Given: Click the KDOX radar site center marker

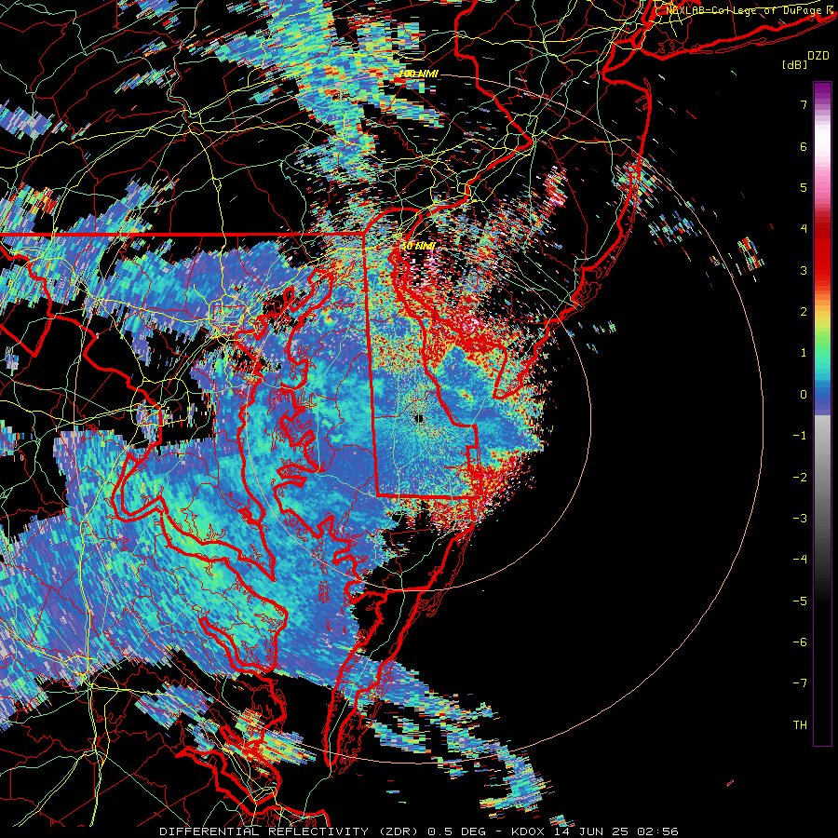Looking at the screenshot, I should (418, 418).
